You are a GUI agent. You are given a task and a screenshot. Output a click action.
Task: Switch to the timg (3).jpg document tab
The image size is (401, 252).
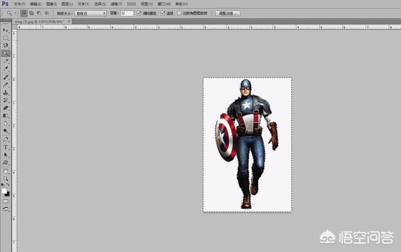pyautogui.click(x=39, y=22)
